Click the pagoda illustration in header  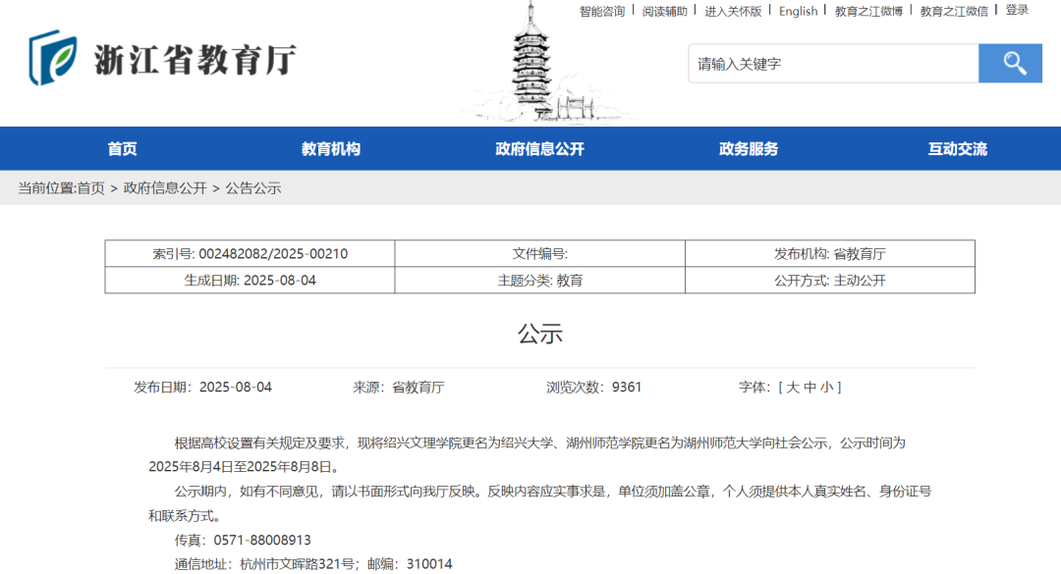tap(533, 64)
